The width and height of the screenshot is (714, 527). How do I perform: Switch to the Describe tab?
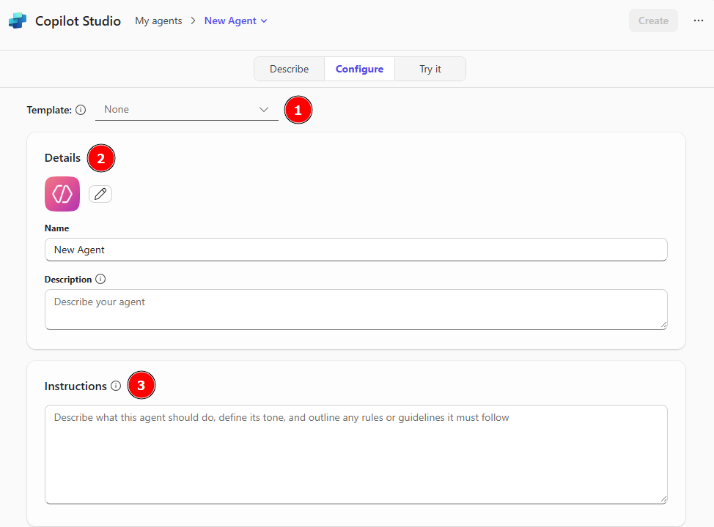pos(289,69)
